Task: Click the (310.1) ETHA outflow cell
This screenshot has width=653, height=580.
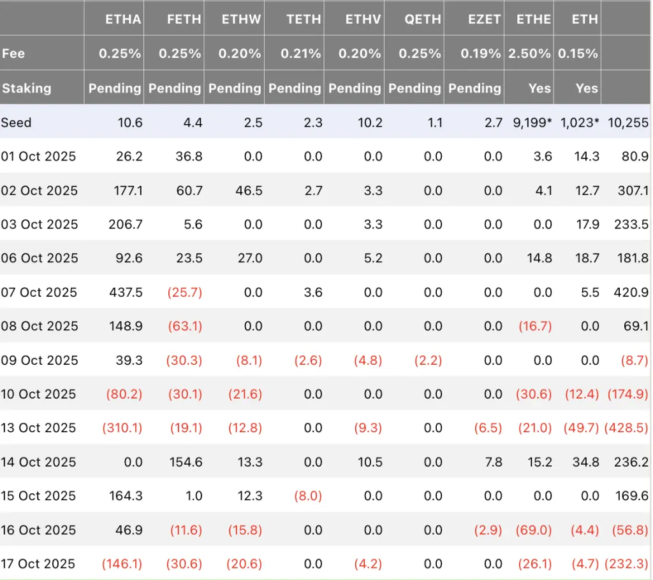Action: click(x=122, y=428)
